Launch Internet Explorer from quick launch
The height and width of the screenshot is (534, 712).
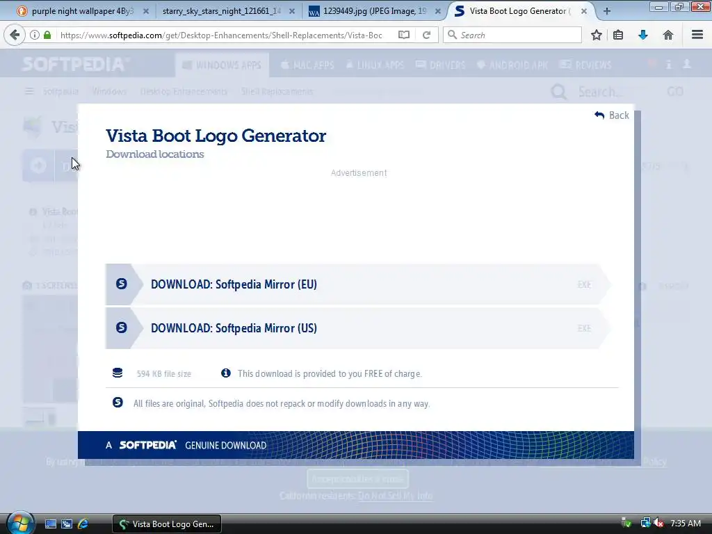pos(83,524)
